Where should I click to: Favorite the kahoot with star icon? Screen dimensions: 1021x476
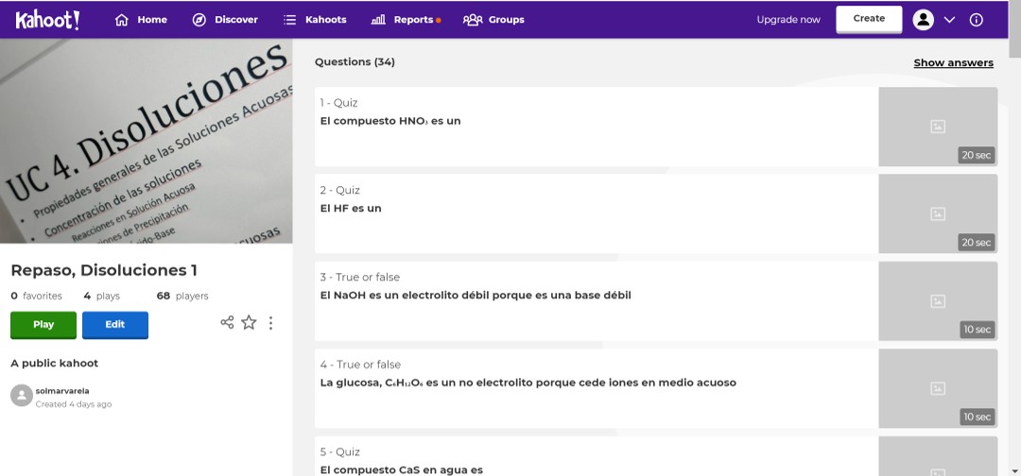(x=249, y=322)
